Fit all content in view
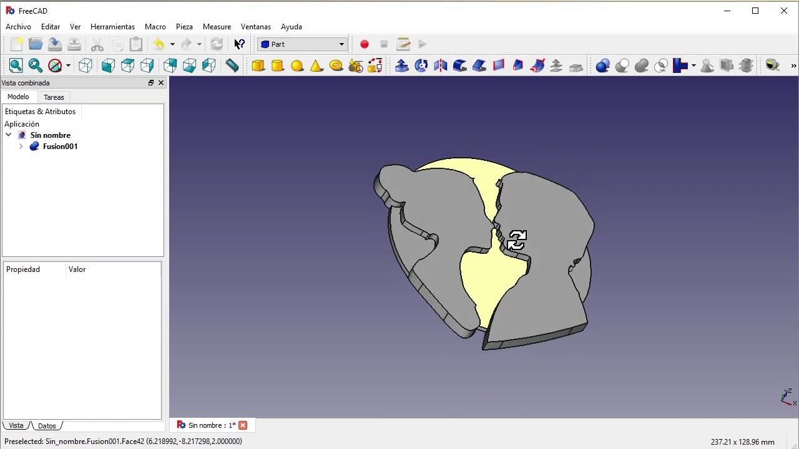The image size is (799, 449). coord(16,65)
